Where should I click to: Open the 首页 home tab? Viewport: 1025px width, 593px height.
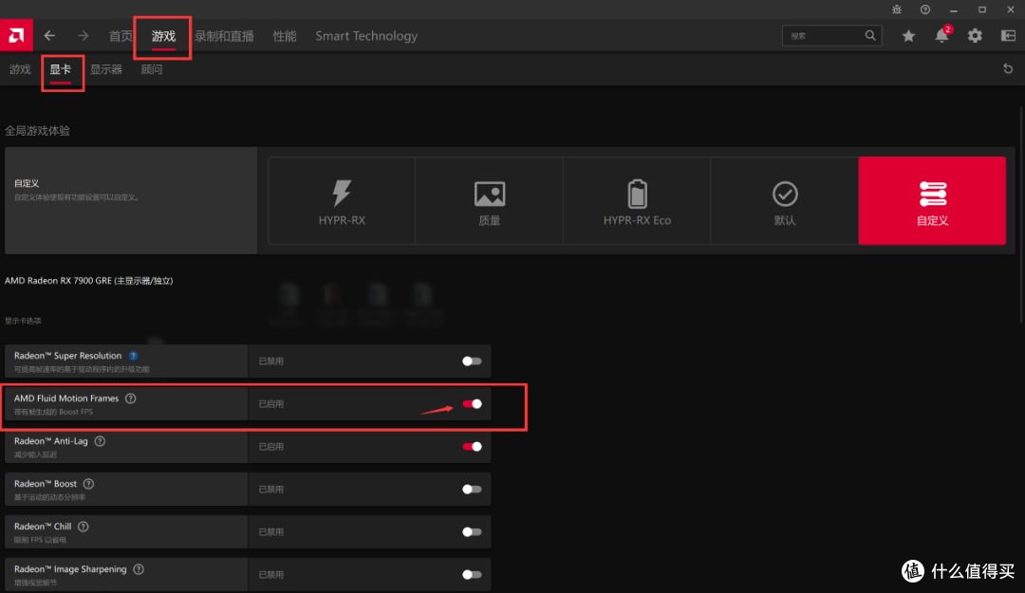[121, 36]
